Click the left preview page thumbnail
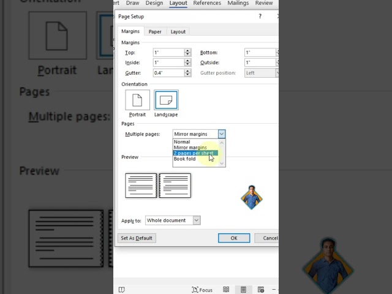The image size is (392, 294). pos(141,186)
